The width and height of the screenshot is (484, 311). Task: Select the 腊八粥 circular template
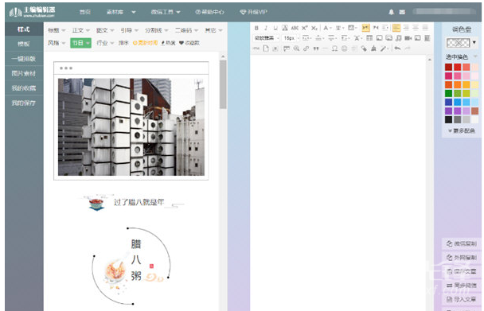point(131,266)
